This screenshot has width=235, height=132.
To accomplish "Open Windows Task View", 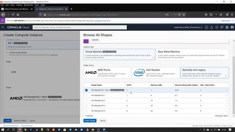I will click(14, 129).
